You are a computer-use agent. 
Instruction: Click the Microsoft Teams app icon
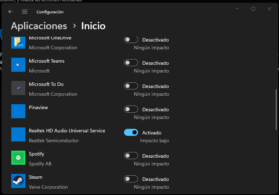(18, 65)
